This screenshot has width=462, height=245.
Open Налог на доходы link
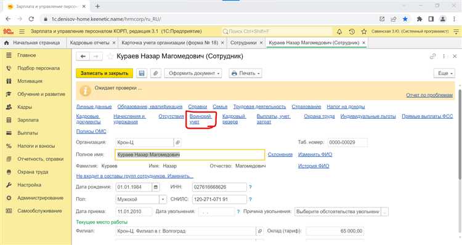(346, 106)
